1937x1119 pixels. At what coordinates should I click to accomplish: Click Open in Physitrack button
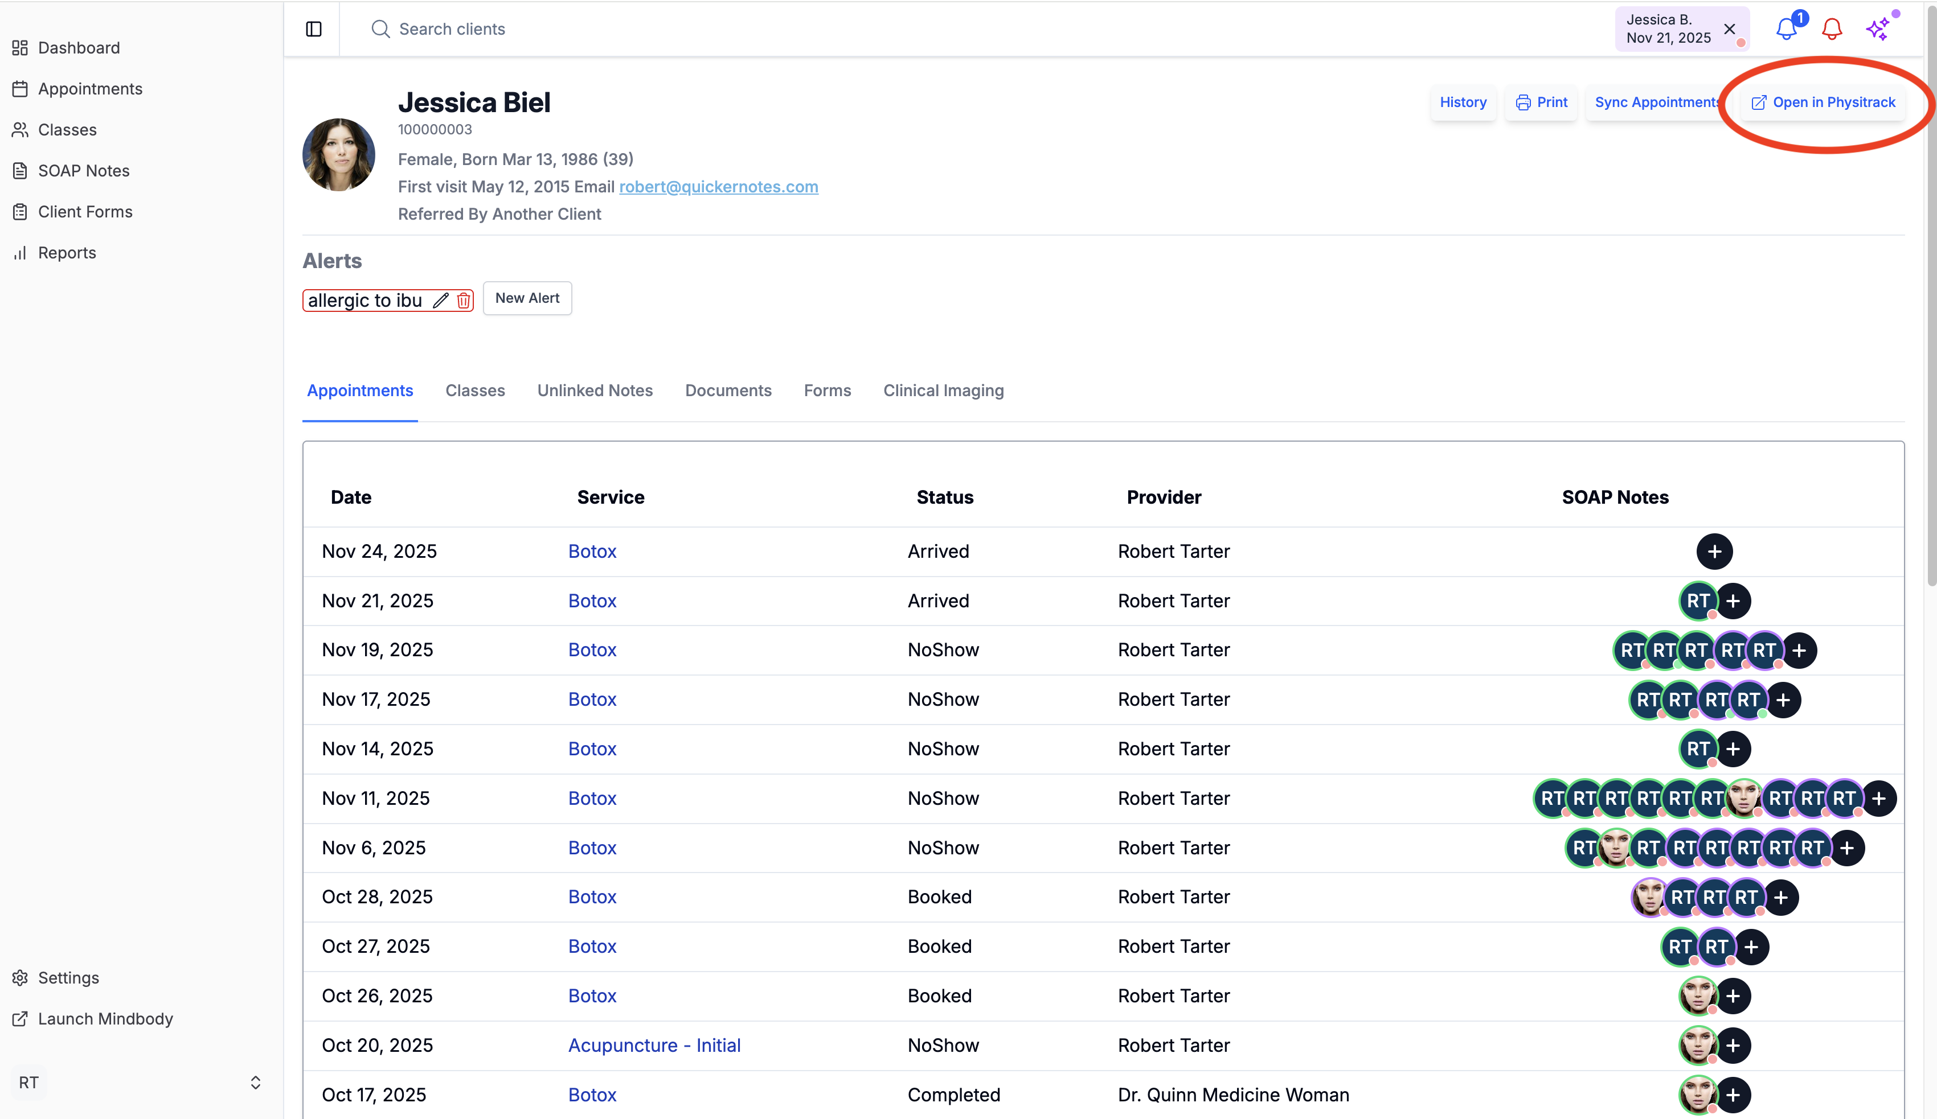click(x=1823, y=102)
